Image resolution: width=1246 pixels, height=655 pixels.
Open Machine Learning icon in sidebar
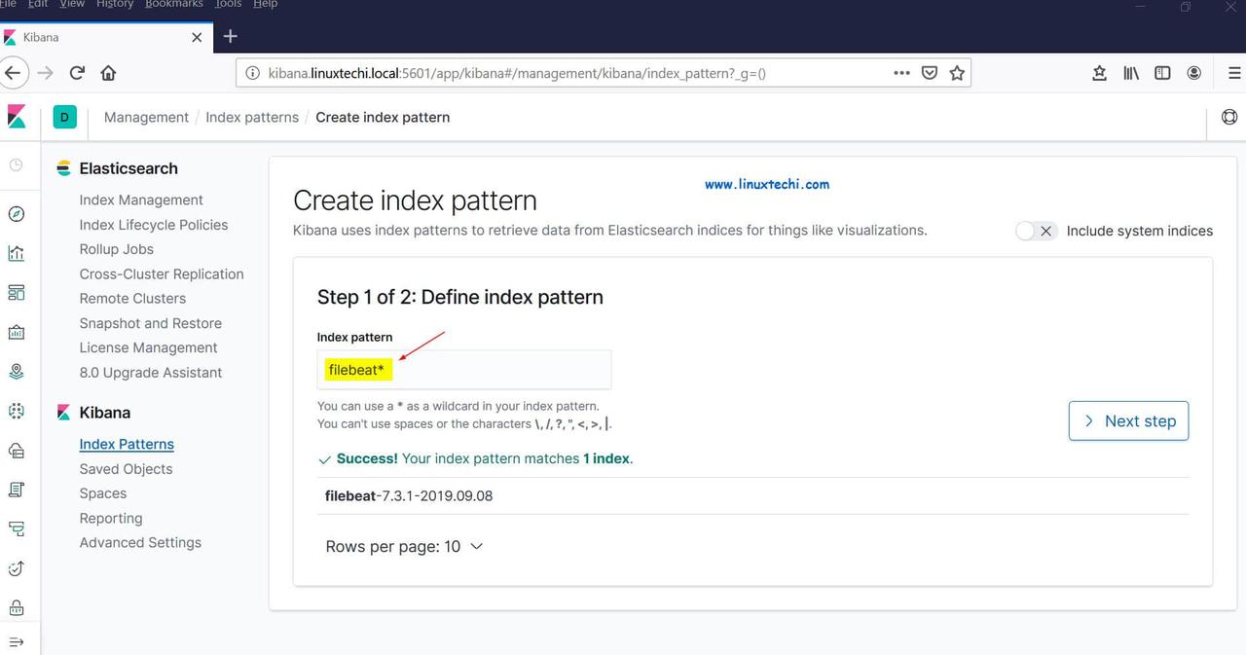[16, 411]
